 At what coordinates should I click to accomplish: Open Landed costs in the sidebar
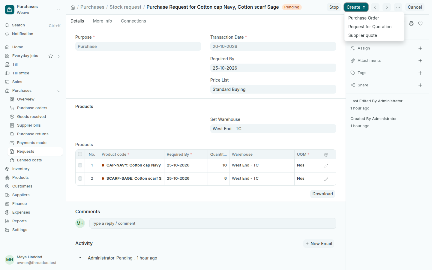pos(35,160)
